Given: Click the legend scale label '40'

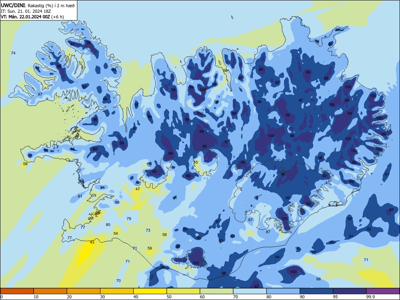Looking at the screenshot, I should pos(136,297).
